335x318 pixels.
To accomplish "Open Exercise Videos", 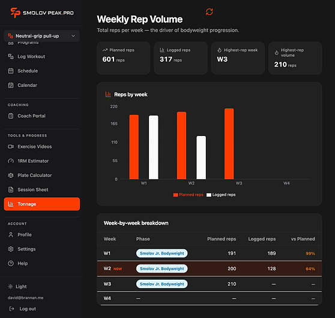I will (x=35, y=147).
